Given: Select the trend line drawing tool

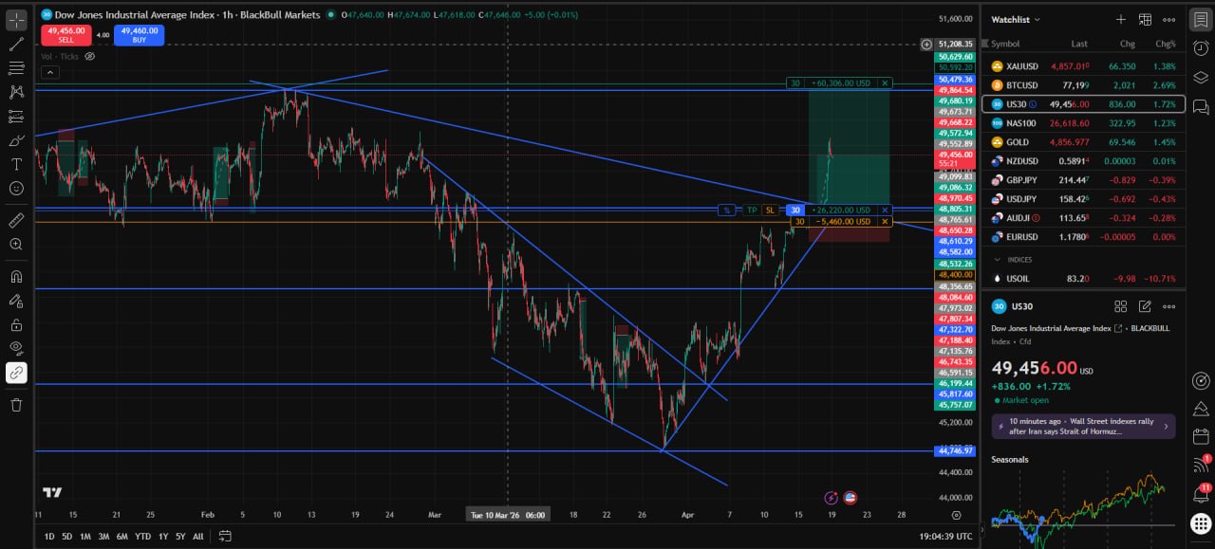Looking at the screenshot, I should pos(16,44).
